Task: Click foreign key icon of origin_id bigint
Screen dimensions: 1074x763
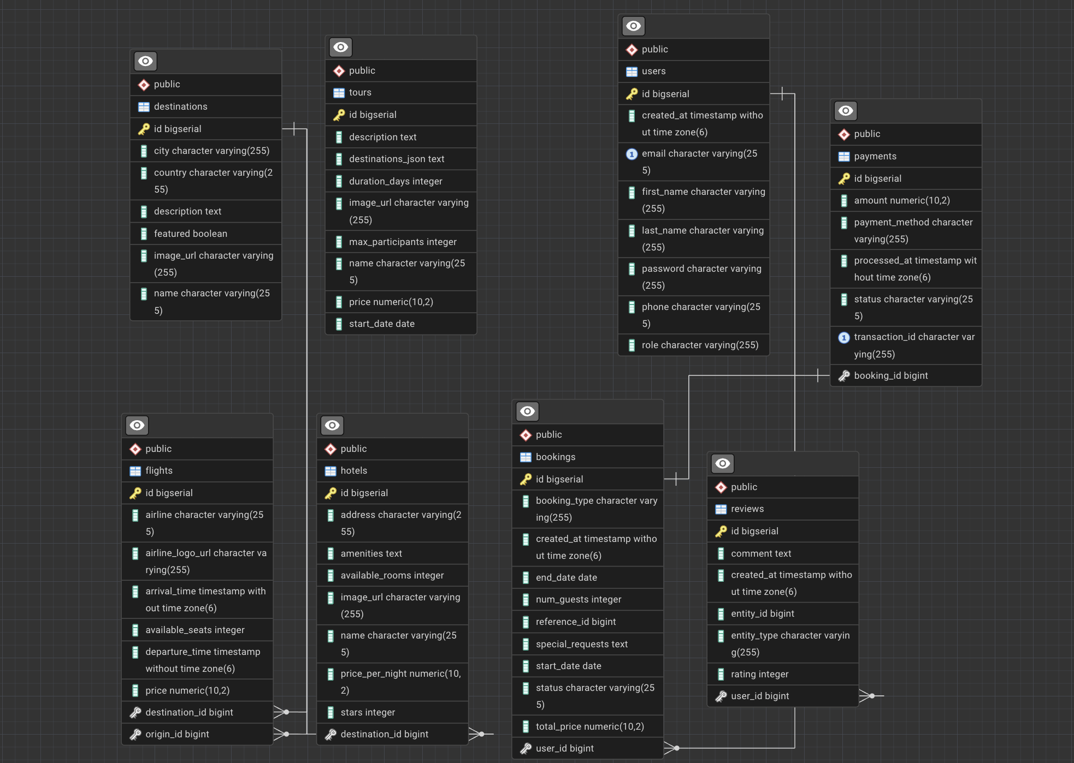Action: point(135,734)
